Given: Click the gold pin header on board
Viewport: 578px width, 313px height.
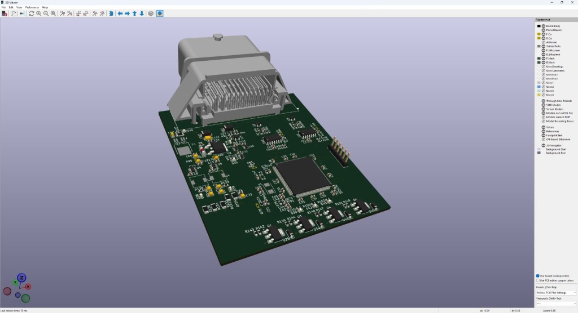Looking at the screenshot, I should tap(340, 151).
